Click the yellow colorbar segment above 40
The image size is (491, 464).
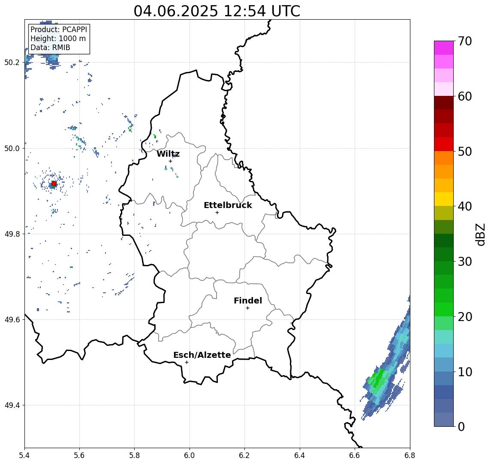point(444,199)
